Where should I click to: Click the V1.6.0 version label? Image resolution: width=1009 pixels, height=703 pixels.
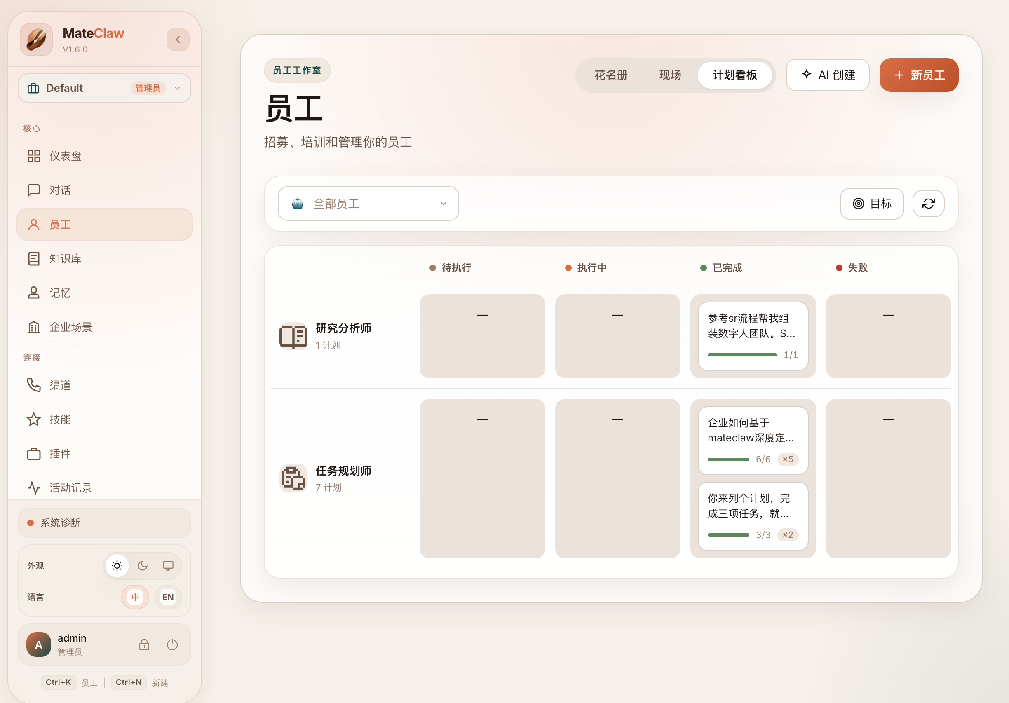coord(75,49)
